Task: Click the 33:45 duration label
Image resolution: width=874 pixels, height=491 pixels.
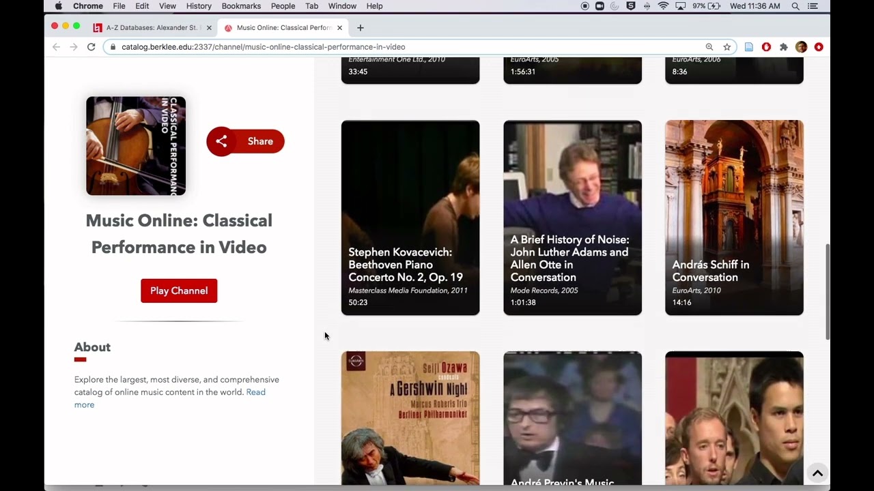Action: 358,72
